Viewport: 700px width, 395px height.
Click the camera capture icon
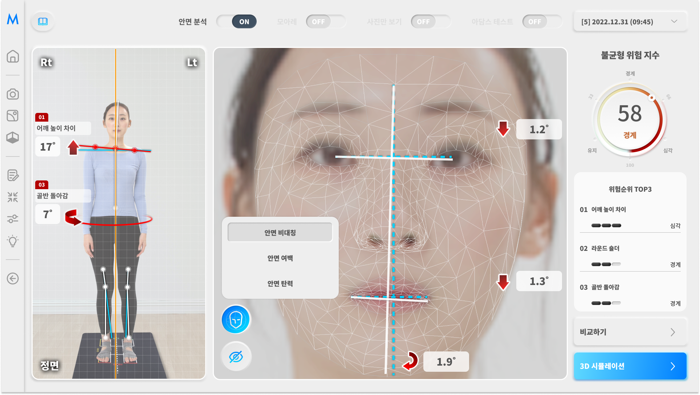[x=13, y=94]
